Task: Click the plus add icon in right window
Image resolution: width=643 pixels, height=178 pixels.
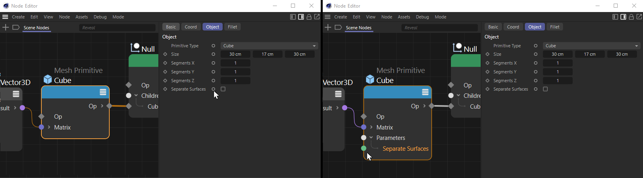Action: click(x=328, y=27)
